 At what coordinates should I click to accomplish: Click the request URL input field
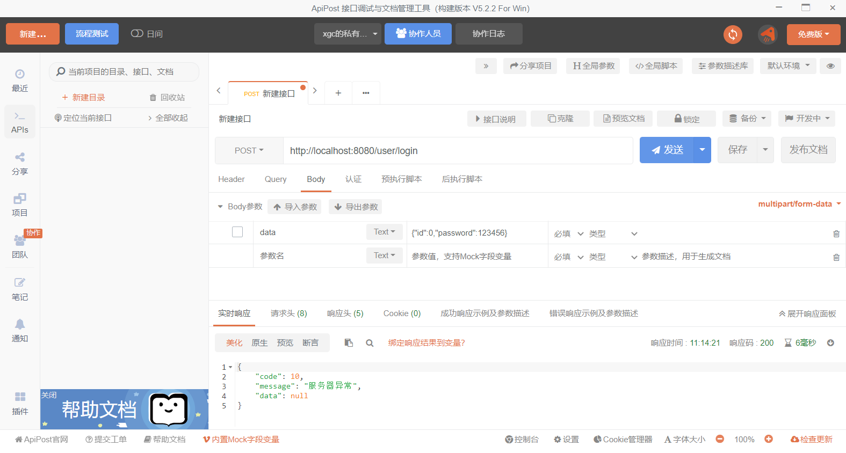pos(458,151)
